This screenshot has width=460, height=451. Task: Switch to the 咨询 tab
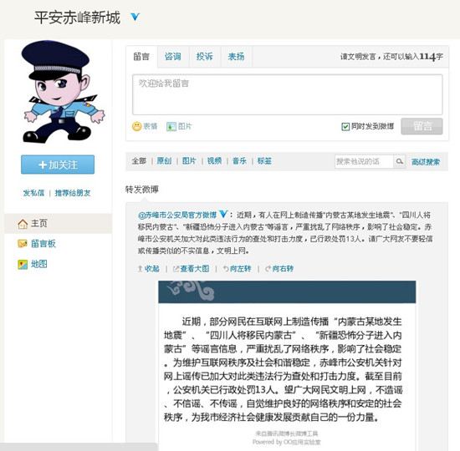pyautogui.click(x=173, y=57)
